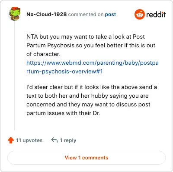This screenshot has width=173, height=172.
Task: Click the curved reply arrow icon
Action: (x=54, y=140)
